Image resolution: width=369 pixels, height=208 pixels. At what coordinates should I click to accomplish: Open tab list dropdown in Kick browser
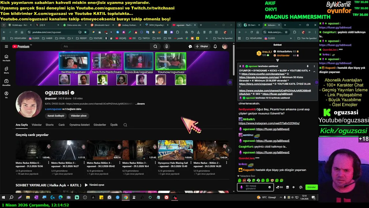[239, 25]
